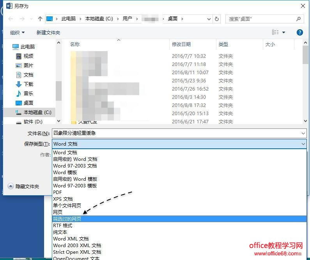Click 用户 in address breadcrumb

coord(128,19)
